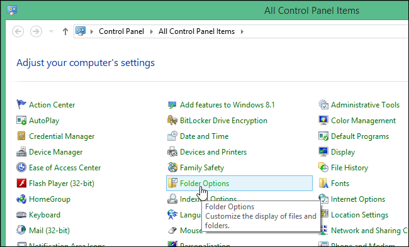Image resolution: width=409 pixels, height=247 pixels.
Task: Click the Default Programs icon
Action: pos(323,136)
